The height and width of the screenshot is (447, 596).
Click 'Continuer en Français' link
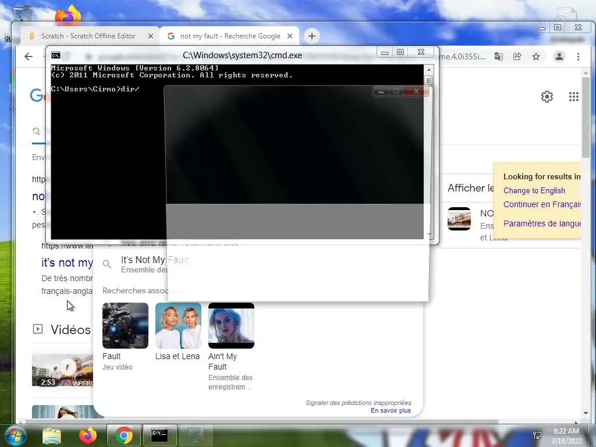542,204
